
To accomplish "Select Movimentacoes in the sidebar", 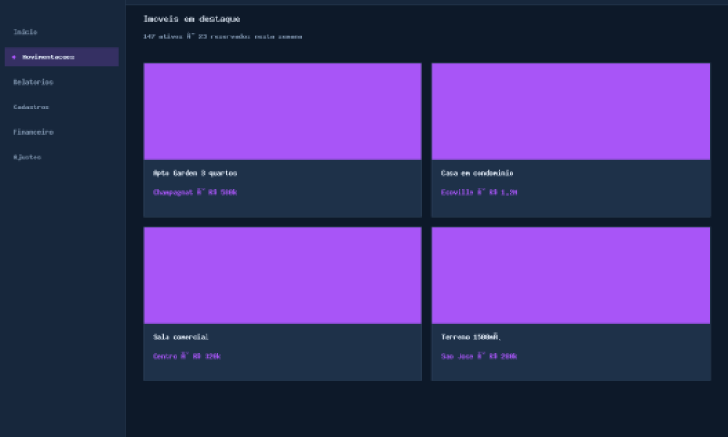I will [x=61, y=57].
